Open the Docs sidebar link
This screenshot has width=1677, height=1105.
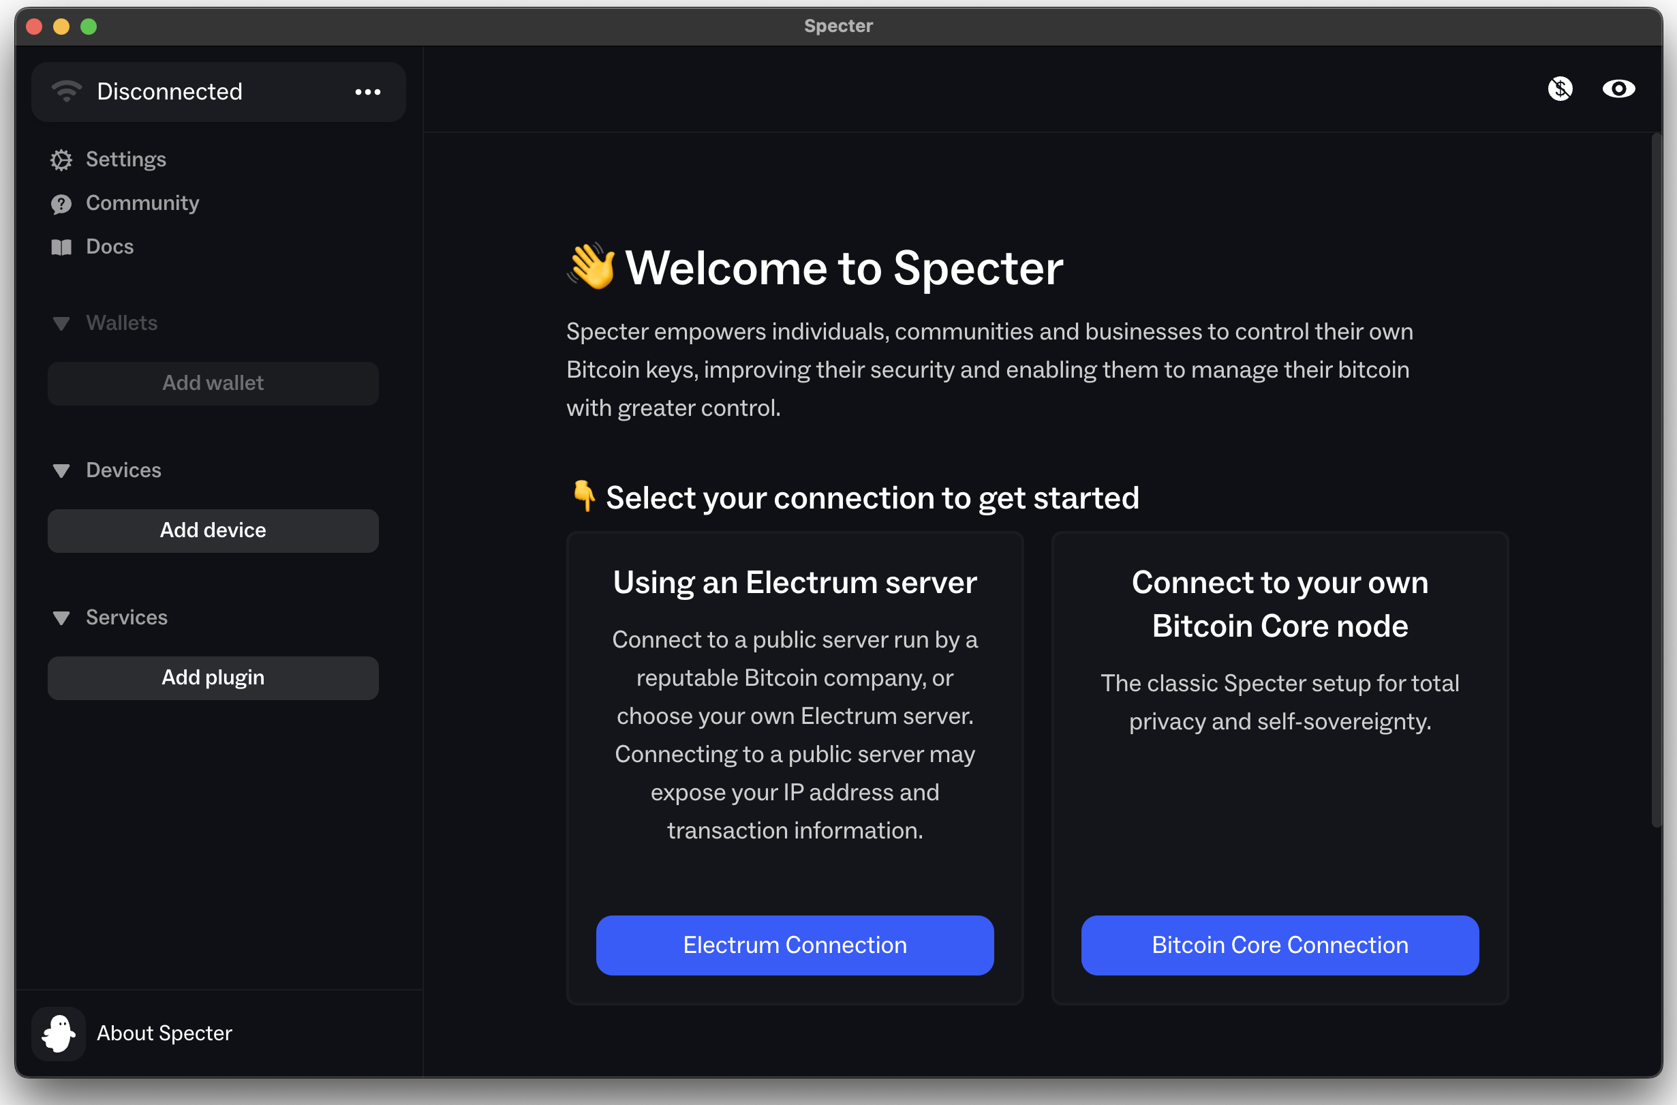point(110,247)
